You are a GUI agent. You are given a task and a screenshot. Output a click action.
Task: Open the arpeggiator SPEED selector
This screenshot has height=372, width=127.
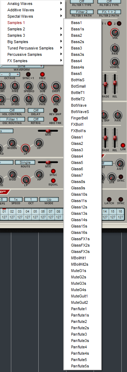tap(16, 200)
